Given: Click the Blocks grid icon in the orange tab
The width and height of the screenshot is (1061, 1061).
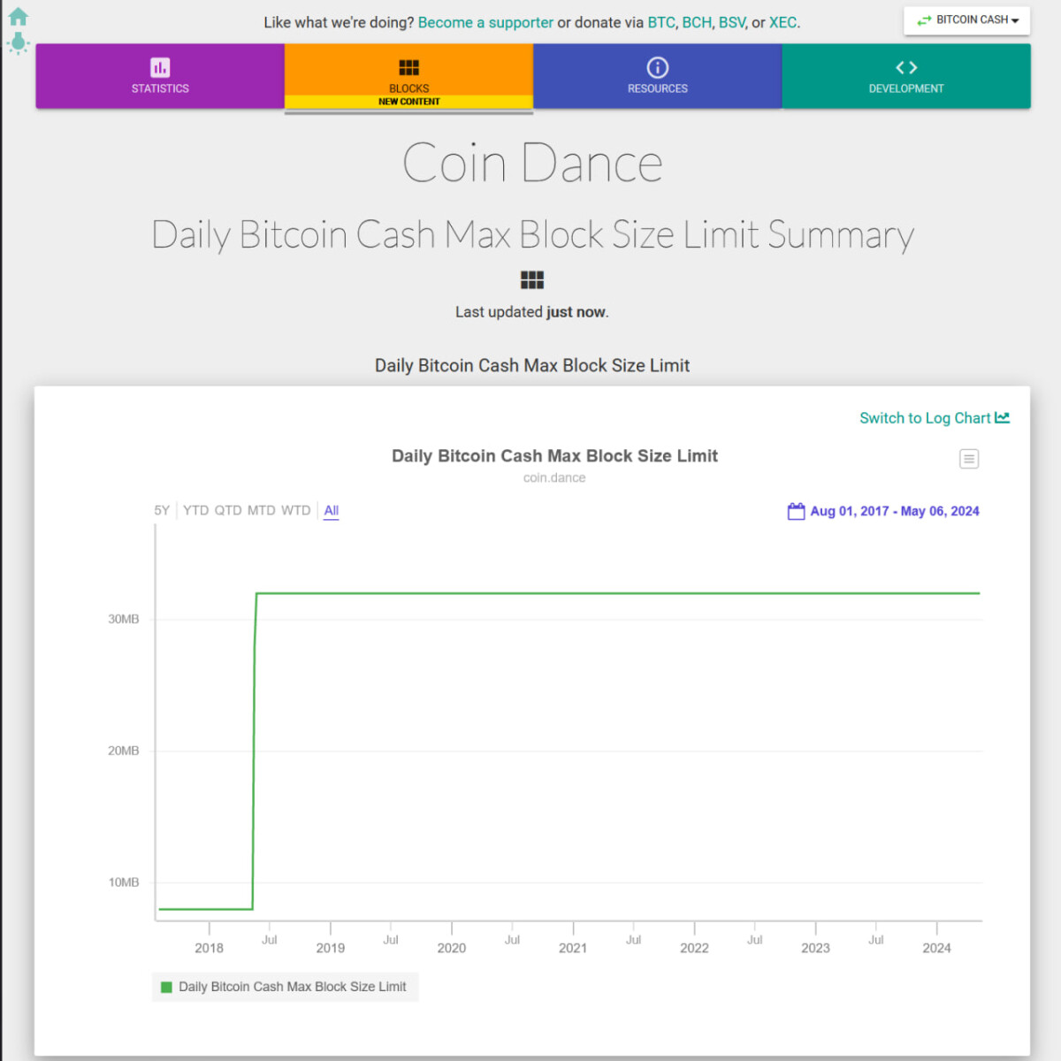Looking at the screenshot, I should coord(408,67).
